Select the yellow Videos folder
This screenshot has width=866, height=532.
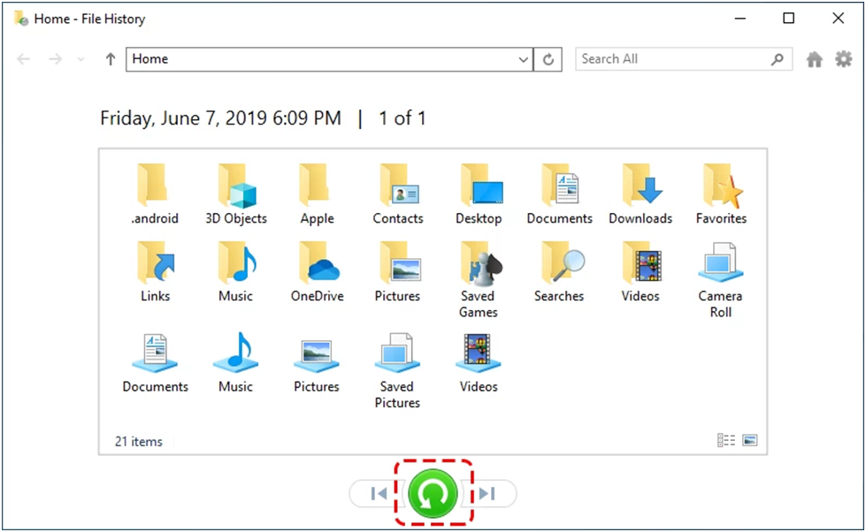(640, 272)
